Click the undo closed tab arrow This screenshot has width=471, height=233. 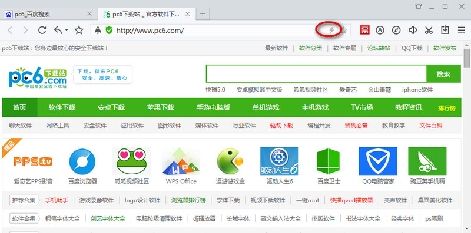[x=58, y=30]
